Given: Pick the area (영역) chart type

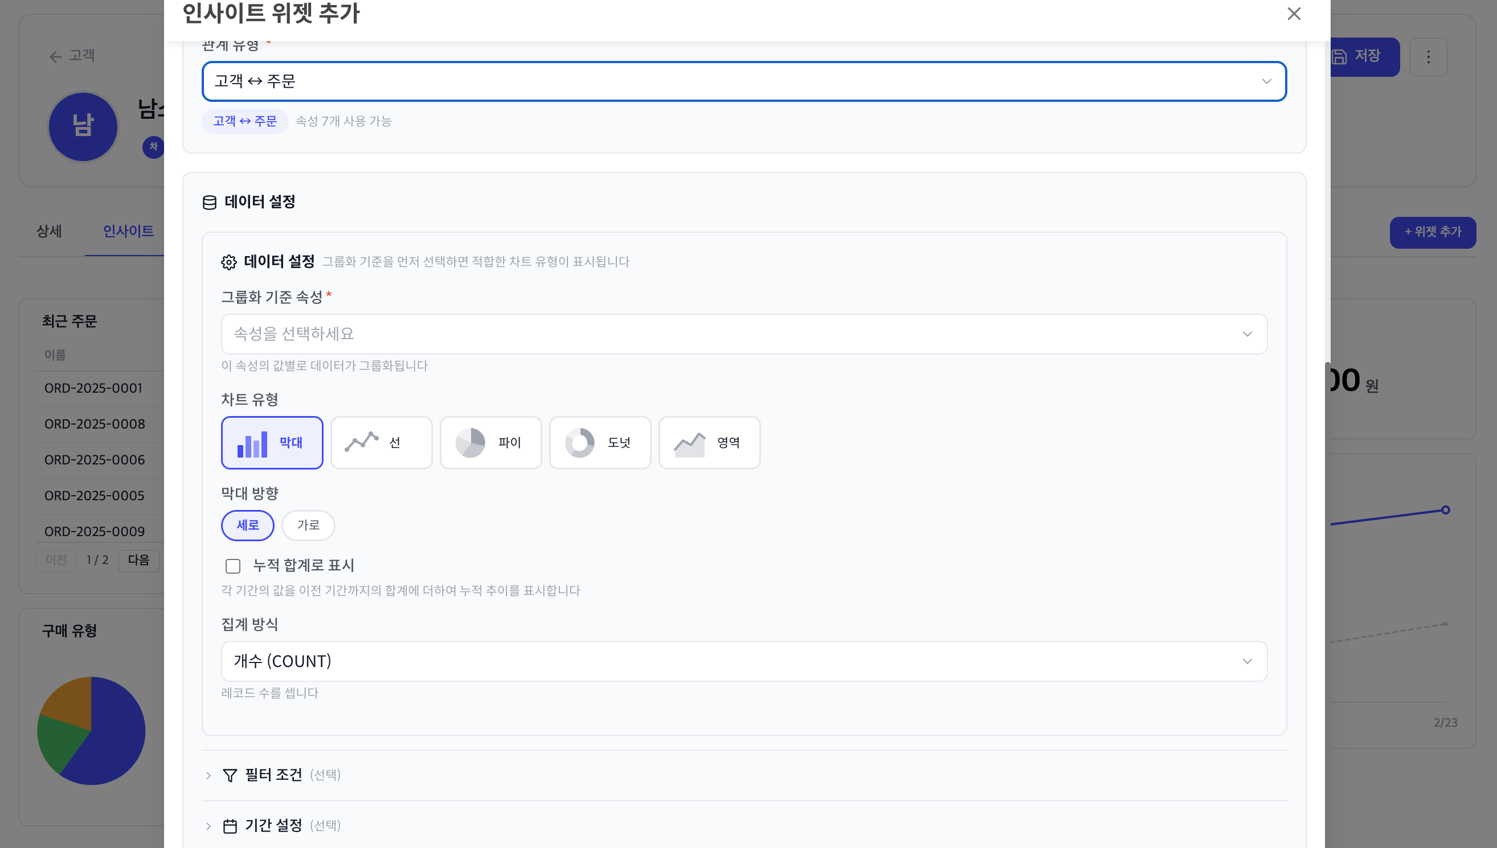Looking at the screenshot, I should tap(709, 443).
